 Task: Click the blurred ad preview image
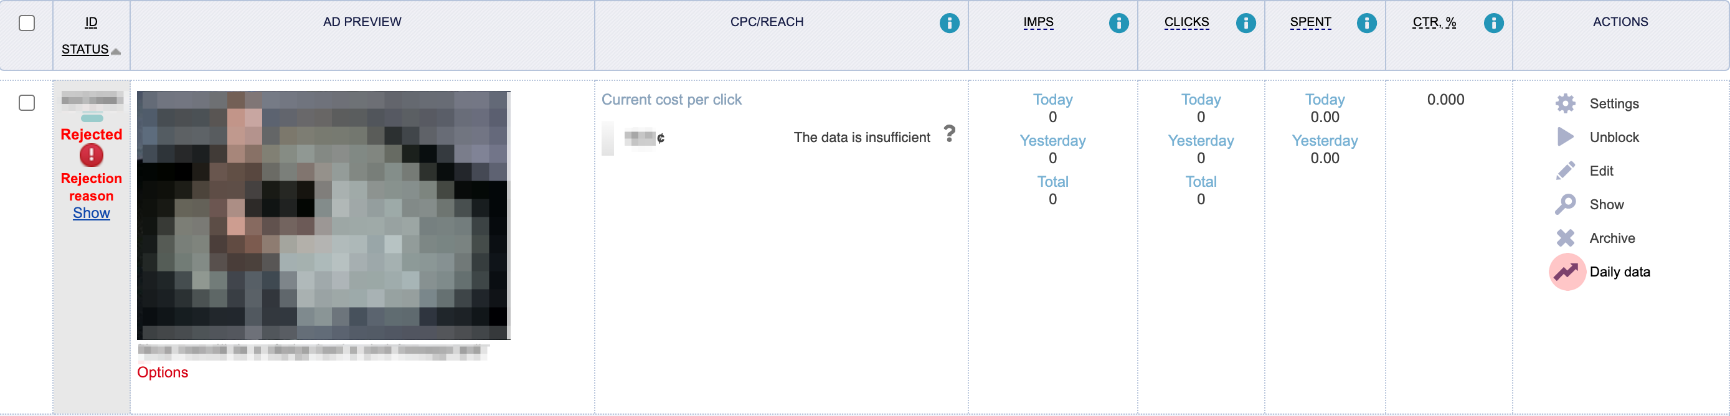[323, 215]
